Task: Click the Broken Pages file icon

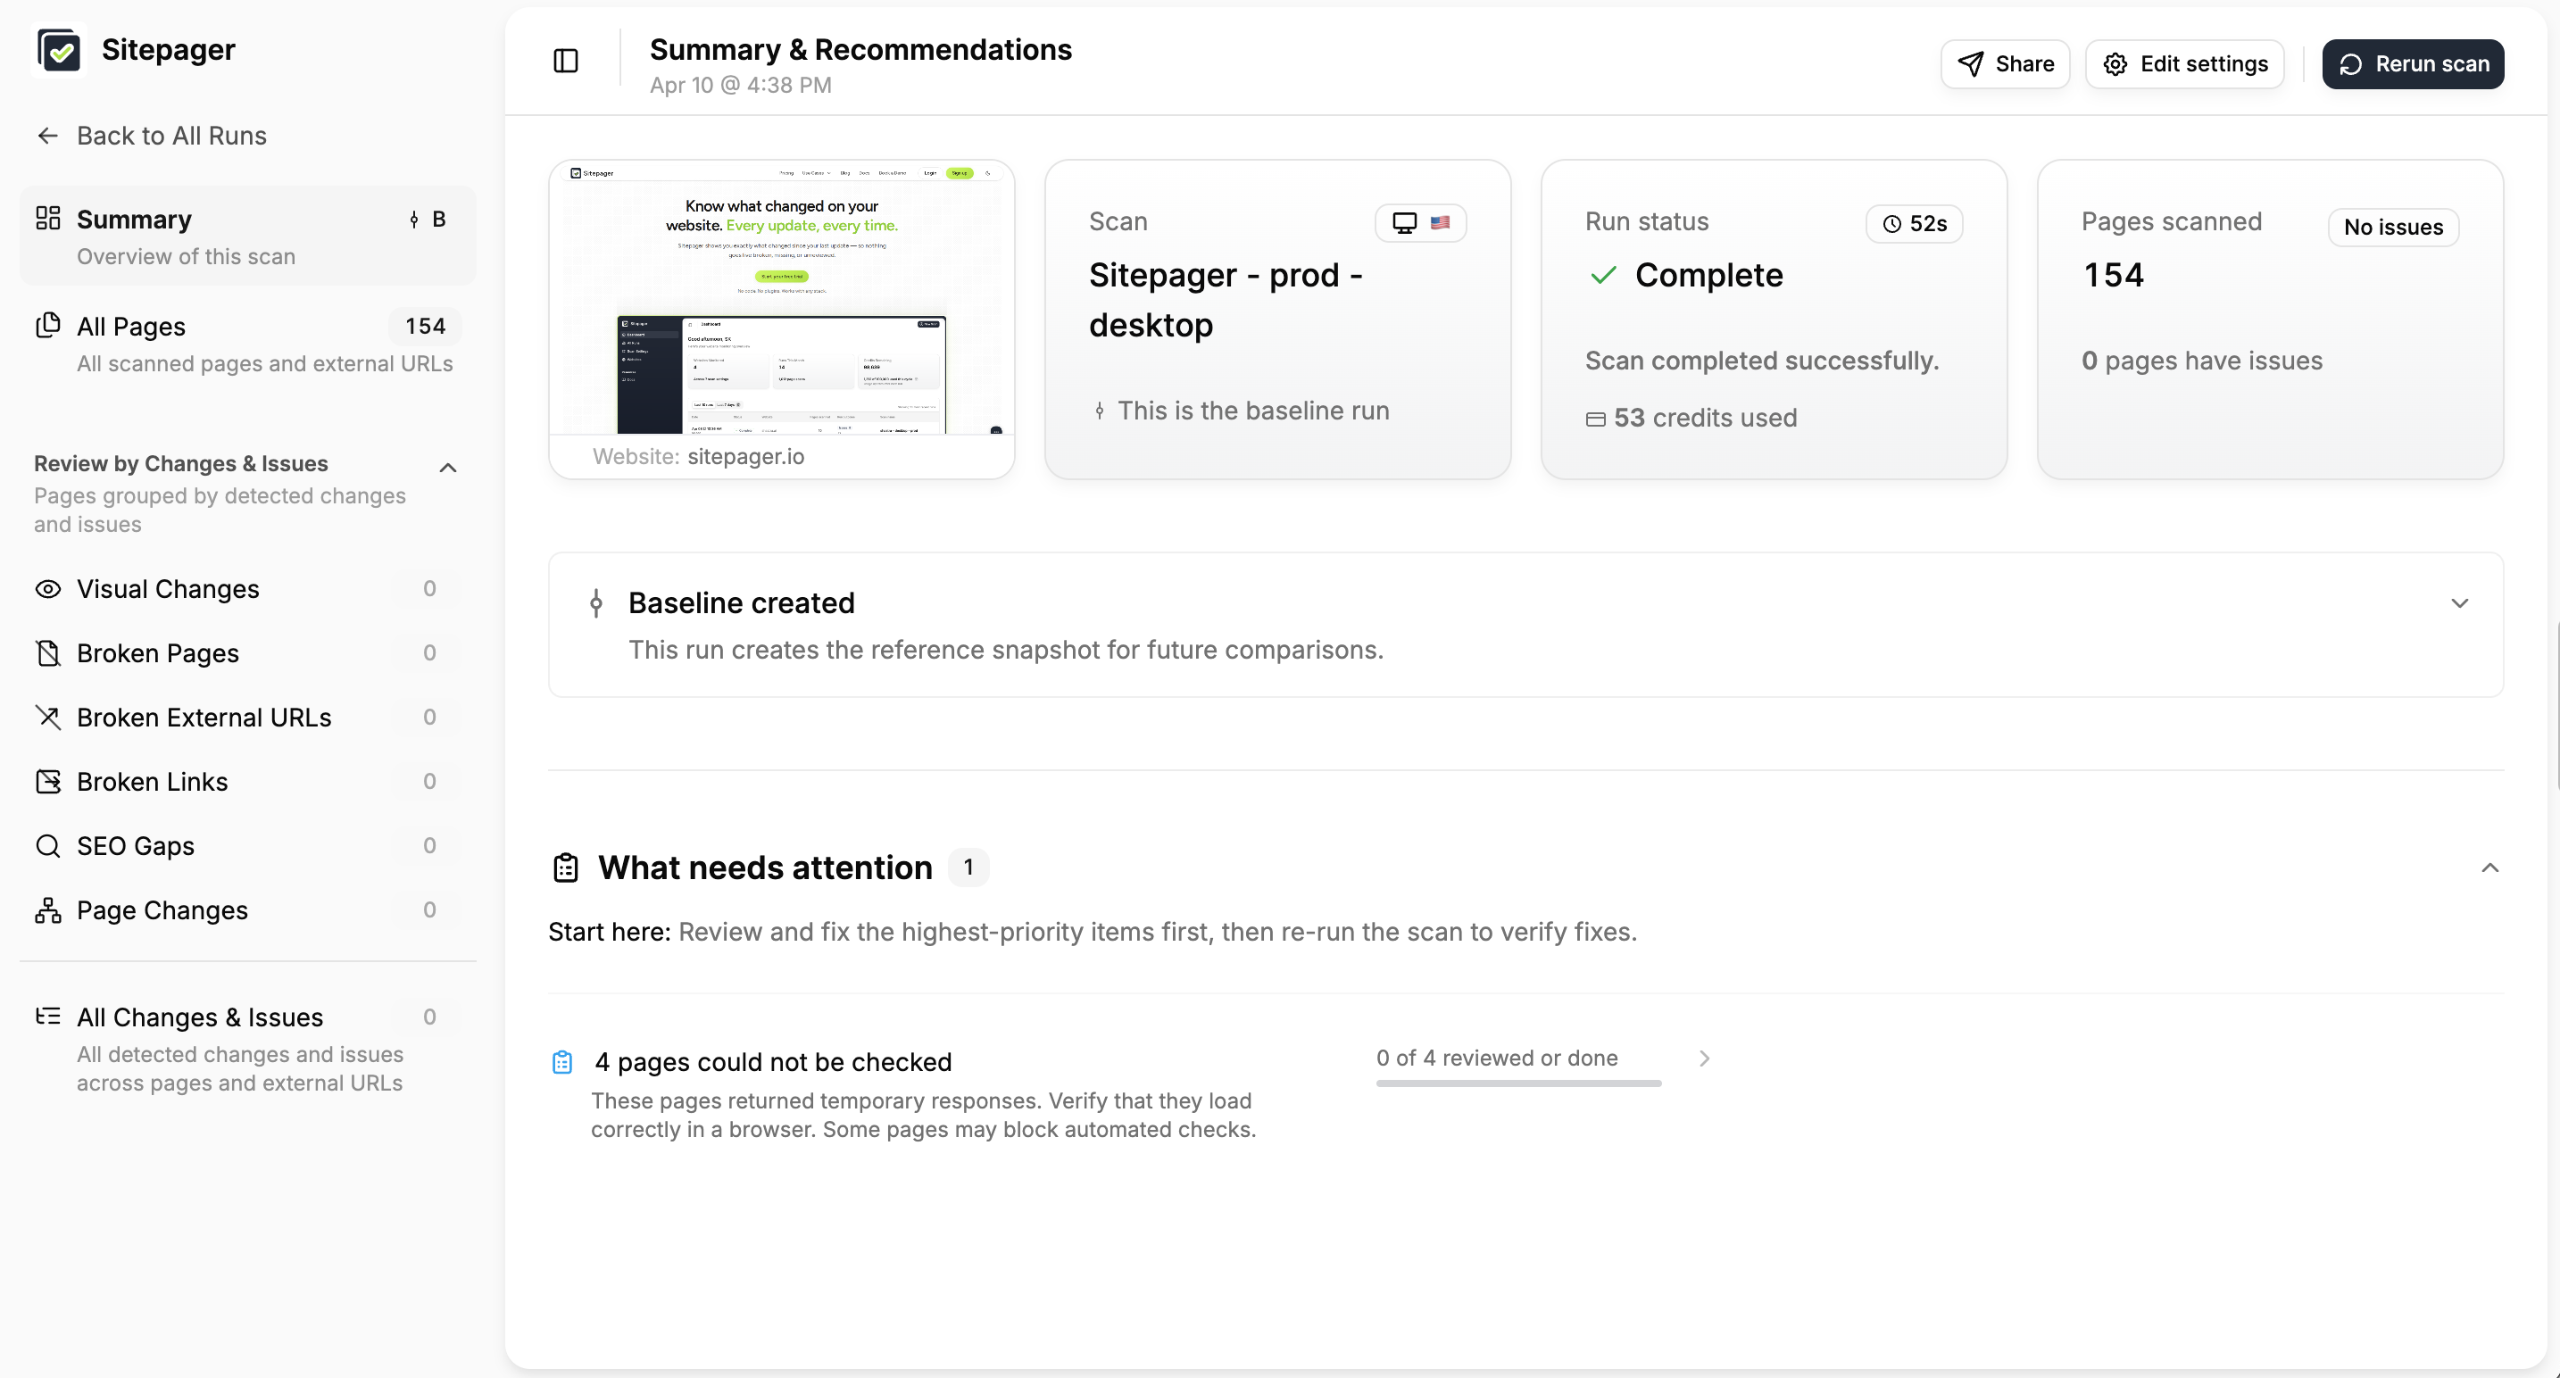Action: (x=47, y=653)
